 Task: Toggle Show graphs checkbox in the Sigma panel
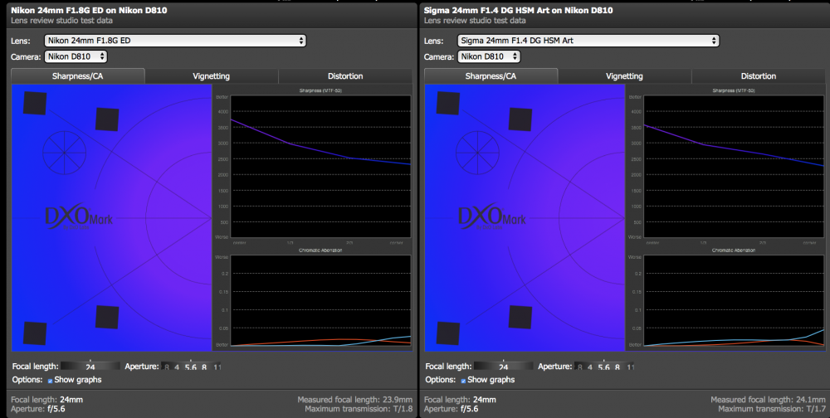point(463,381)
